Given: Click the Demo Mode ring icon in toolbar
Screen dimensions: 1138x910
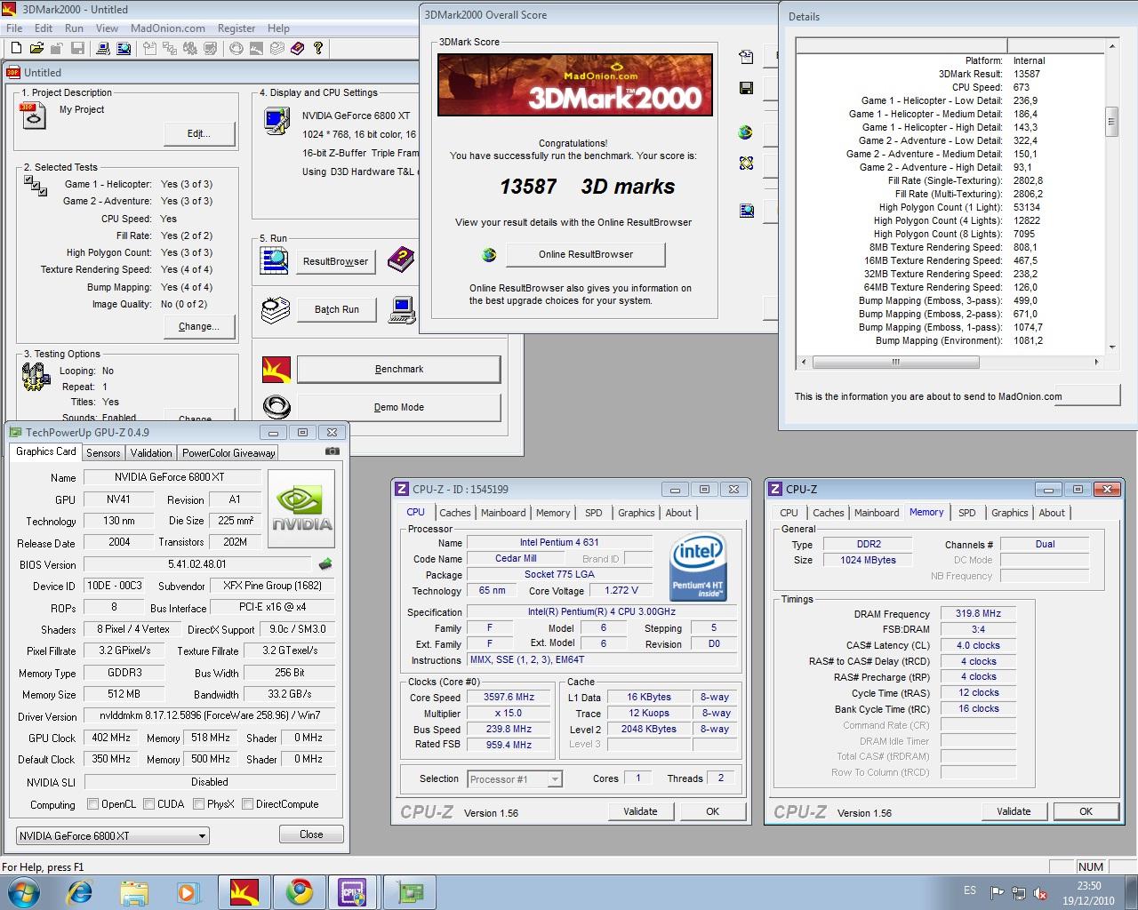Looking at the screenshot, I should (x=236, y=48).
